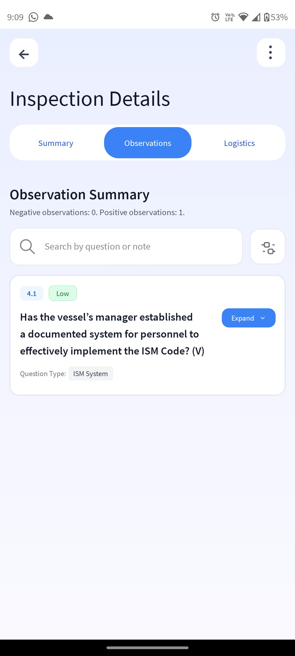Switch to the Summary tab

pyautogui.click(x=56, y=143)
